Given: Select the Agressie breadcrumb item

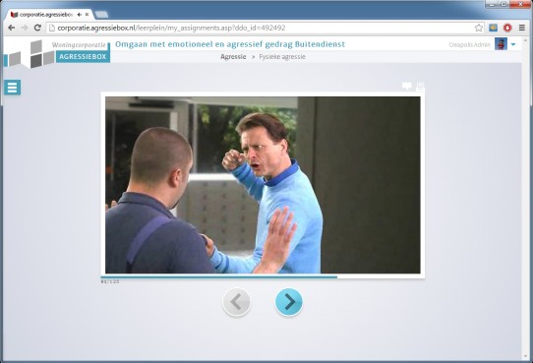Looking at the screenshot, I should 233,57.
